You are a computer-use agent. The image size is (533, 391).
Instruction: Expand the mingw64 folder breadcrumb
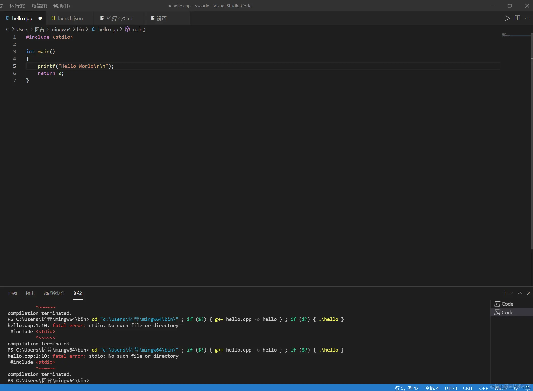(60, 29)
